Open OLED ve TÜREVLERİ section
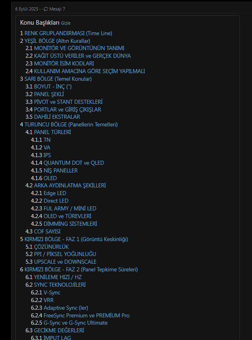This screenshot has height=340, width=252. (x=68, y=216)
